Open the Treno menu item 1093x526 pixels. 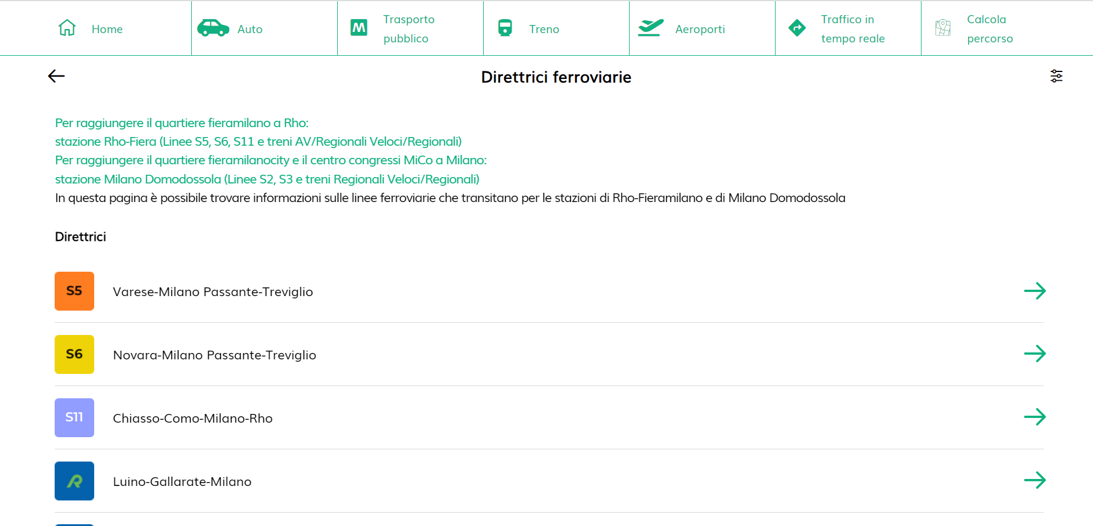544,29
